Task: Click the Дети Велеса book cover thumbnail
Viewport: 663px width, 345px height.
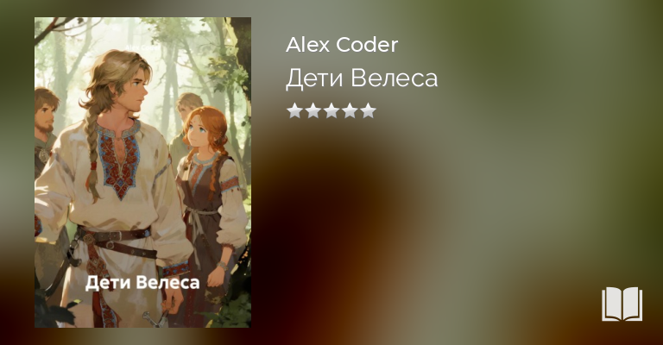Action: (x=143, y=172)
